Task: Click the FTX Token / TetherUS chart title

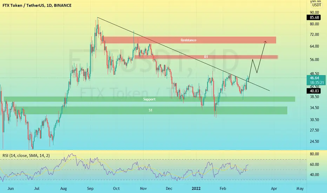Action: click(x=37, y=5)
